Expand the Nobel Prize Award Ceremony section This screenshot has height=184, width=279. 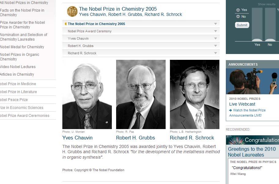(141, 31)
